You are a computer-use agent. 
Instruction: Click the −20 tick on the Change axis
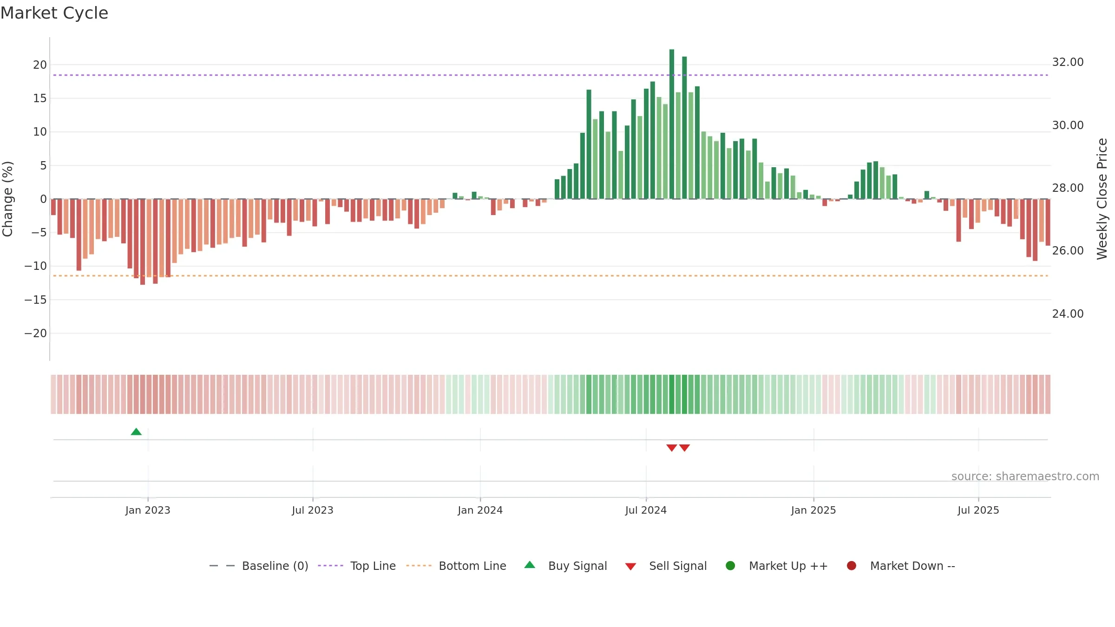tap(36, 333)
